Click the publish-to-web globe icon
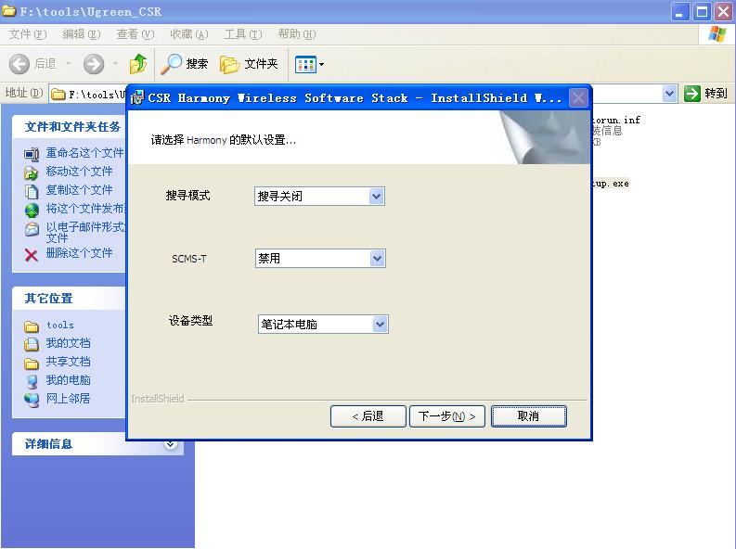This screenshot has height=549, width=736. (x=32, y=210)
